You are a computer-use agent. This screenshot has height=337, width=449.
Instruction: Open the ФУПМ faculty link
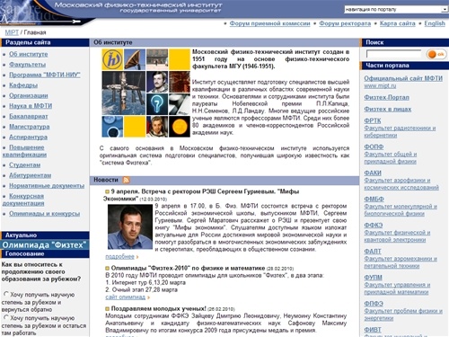click(373, 278)
